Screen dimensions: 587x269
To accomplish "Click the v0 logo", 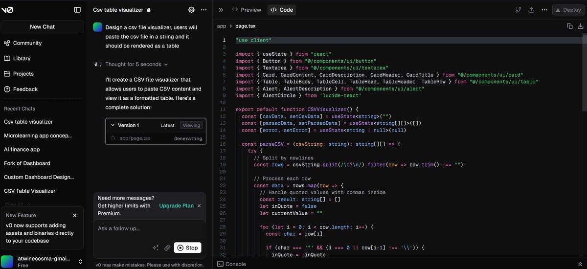I will point(7,10).
